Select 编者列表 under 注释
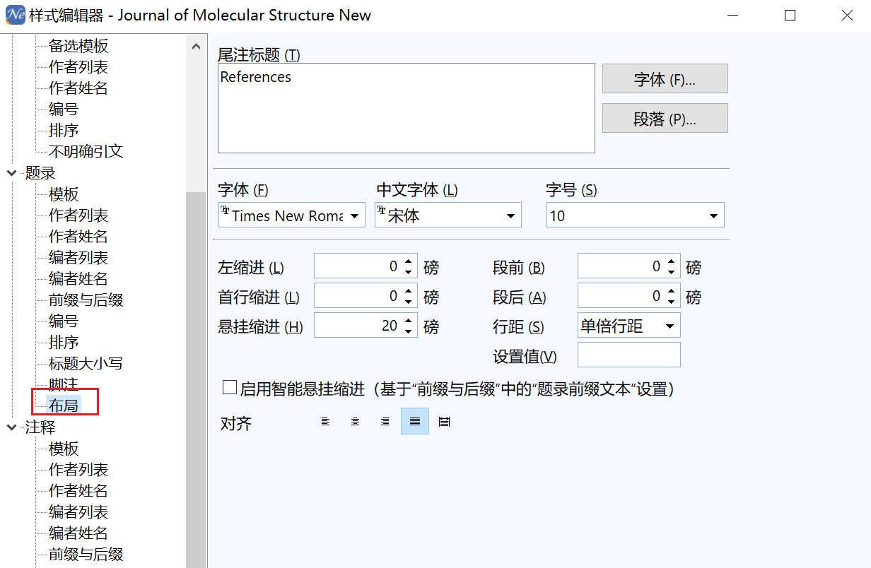The image size is (871, 568). [78, 511]
